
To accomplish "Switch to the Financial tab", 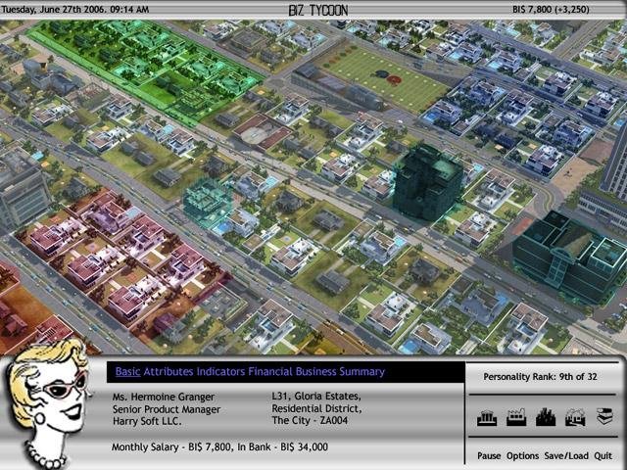I will pos(270,372).
